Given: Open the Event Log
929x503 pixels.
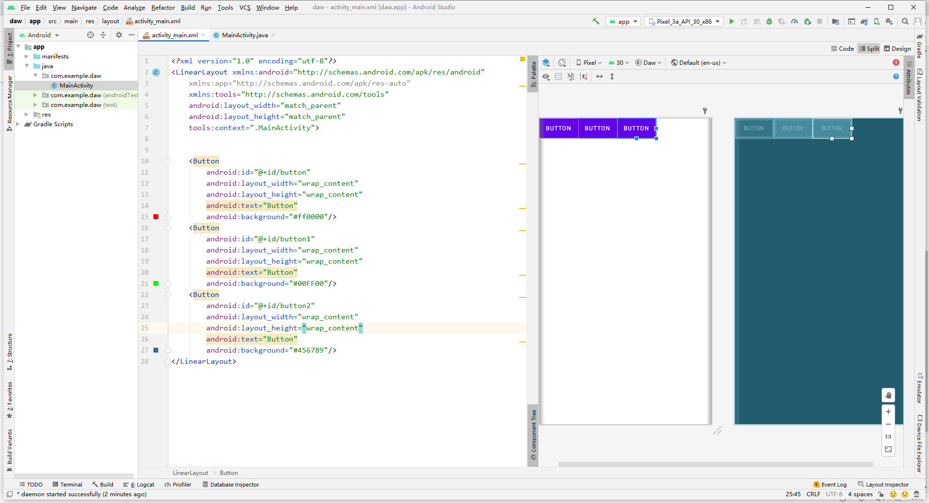Looking at the screenshot, I should (x=830, y=485).
